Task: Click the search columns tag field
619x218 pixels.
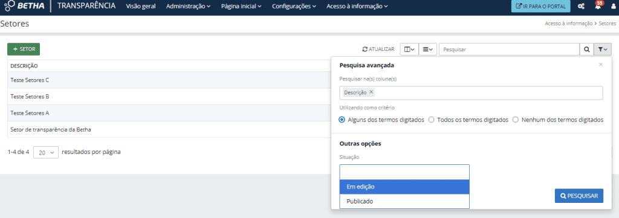Action: (x=471, y=92)
